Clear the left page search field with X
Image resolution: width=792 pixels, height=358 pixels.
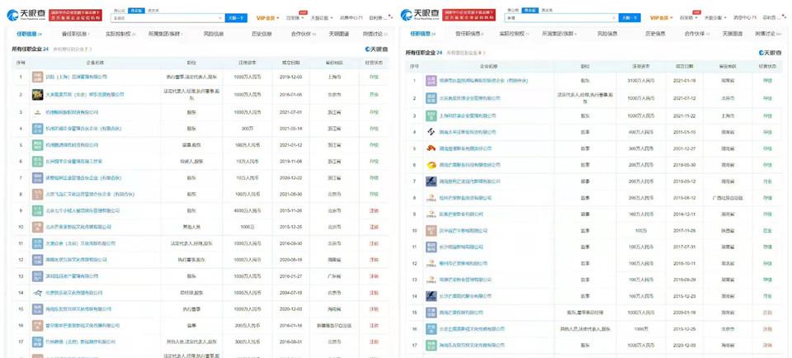point(220,17)
